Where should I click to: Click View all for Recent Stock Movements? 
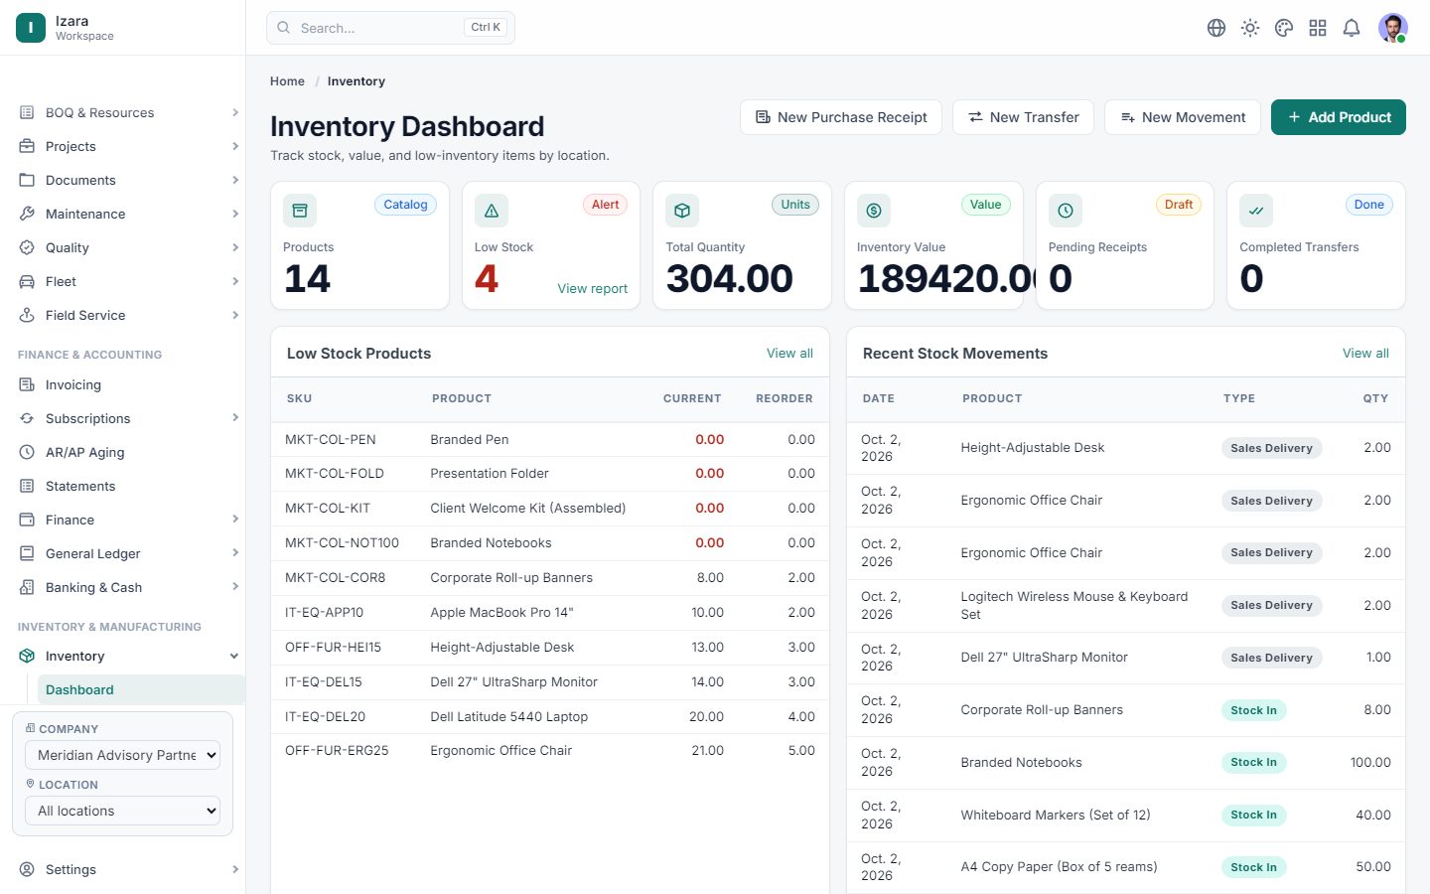pos(1365,353)
